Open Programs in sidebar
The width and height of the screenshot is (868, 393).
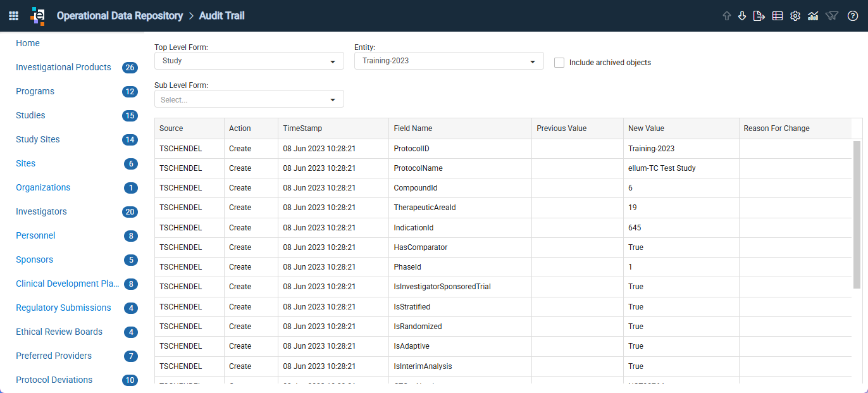tap(35, 91)
